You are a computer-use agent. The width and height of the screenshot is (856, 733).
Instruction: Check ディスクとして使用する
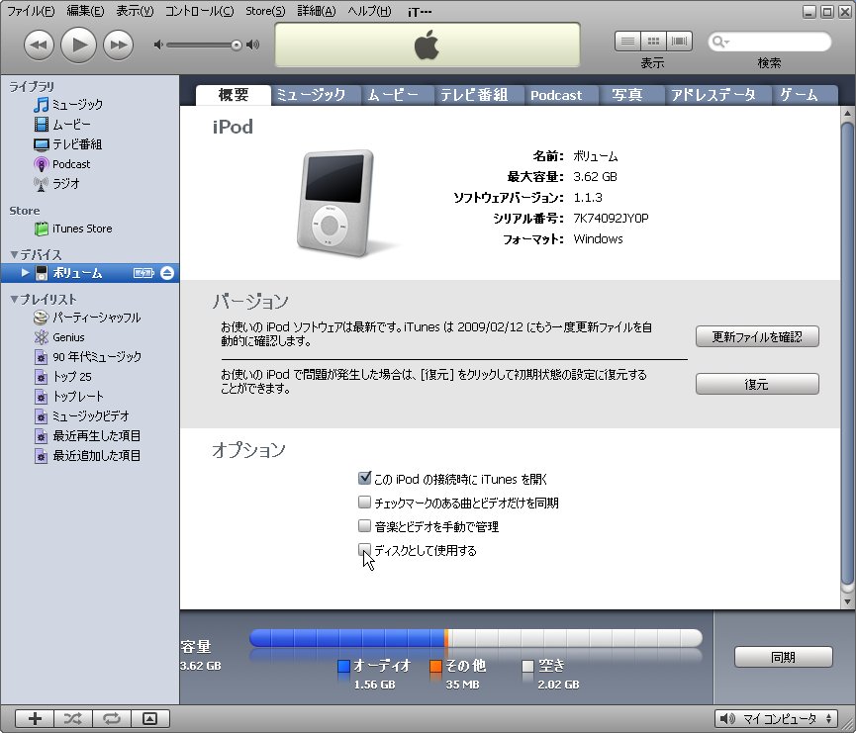point(365,549)
